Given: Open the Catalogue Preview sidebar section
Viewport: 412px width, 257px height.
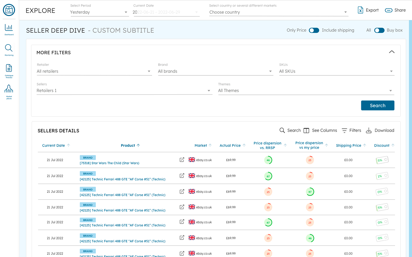Looking at the screenshot, I should pos(9,71).
